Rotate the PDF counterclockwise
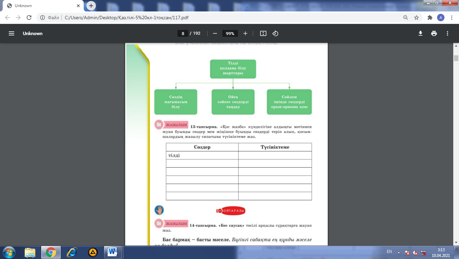The image size is (459, 259). point(275,33)
